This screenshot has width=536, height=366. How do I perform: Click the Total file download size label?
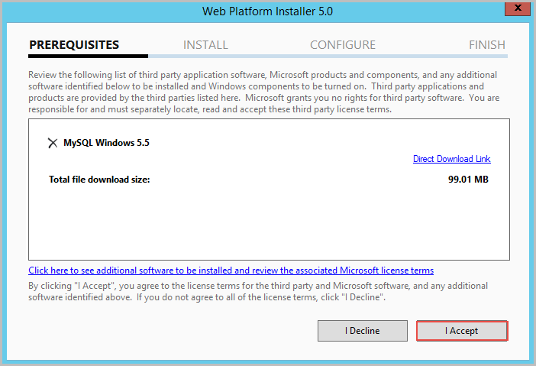[99, 180]
